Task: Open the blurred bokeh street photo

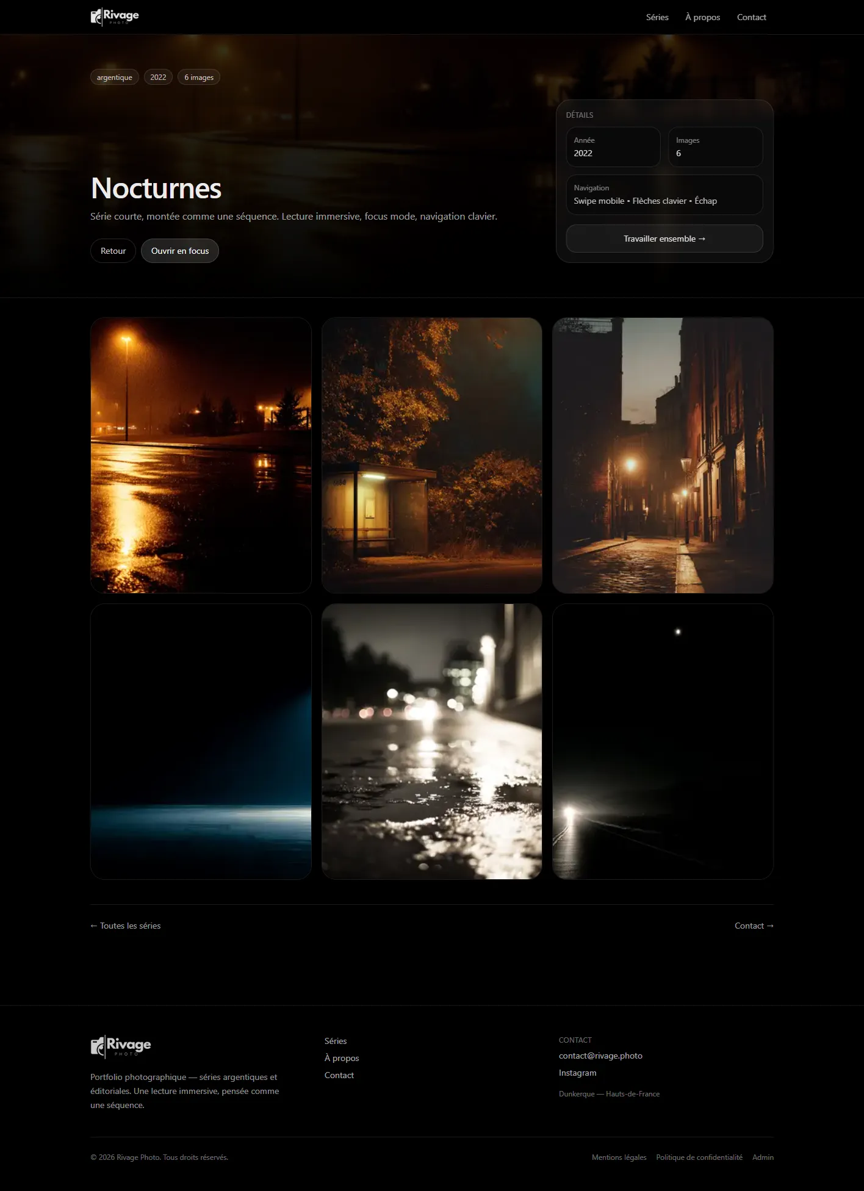Action: coord(431,741)
